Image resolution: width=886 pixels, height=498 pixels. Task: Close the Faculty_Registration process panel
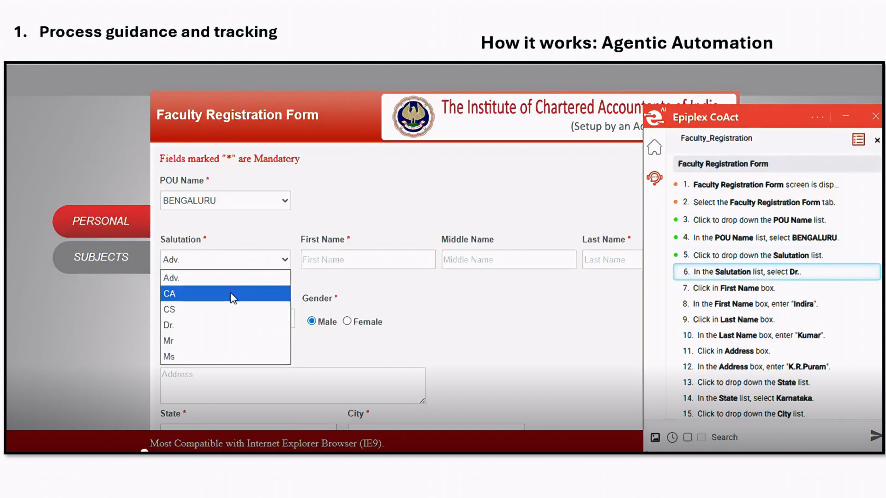coord(877,140)
